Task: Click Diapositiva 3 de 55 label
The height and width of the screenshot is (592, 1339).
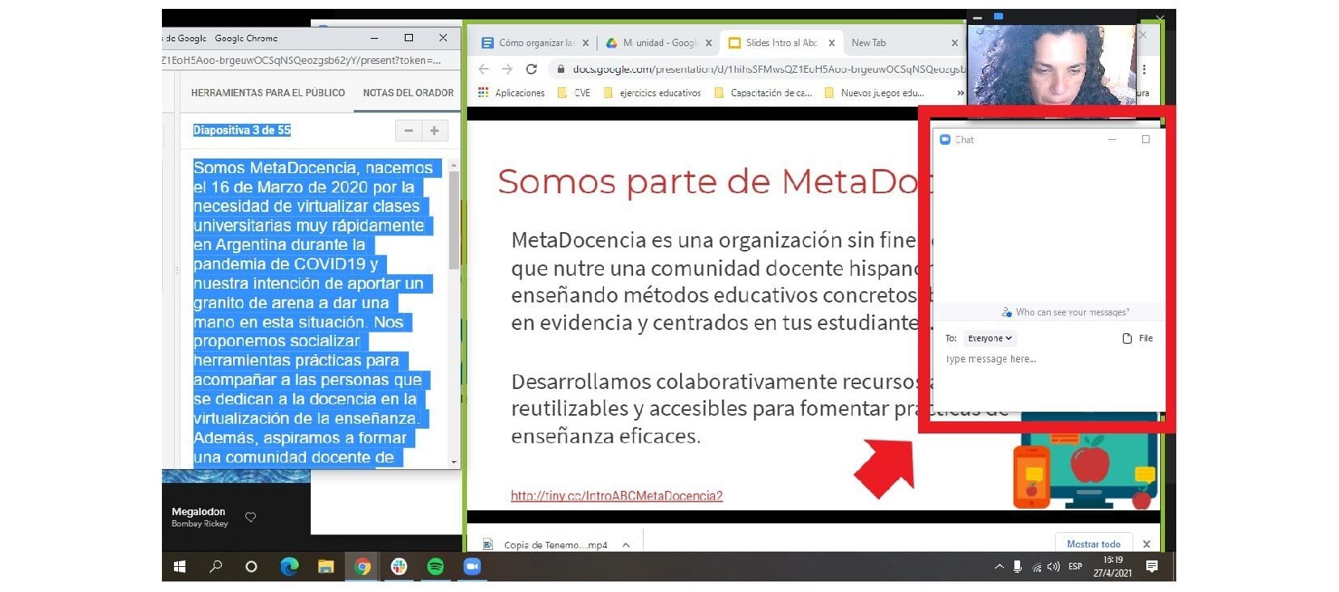Action: coord(241,130)
